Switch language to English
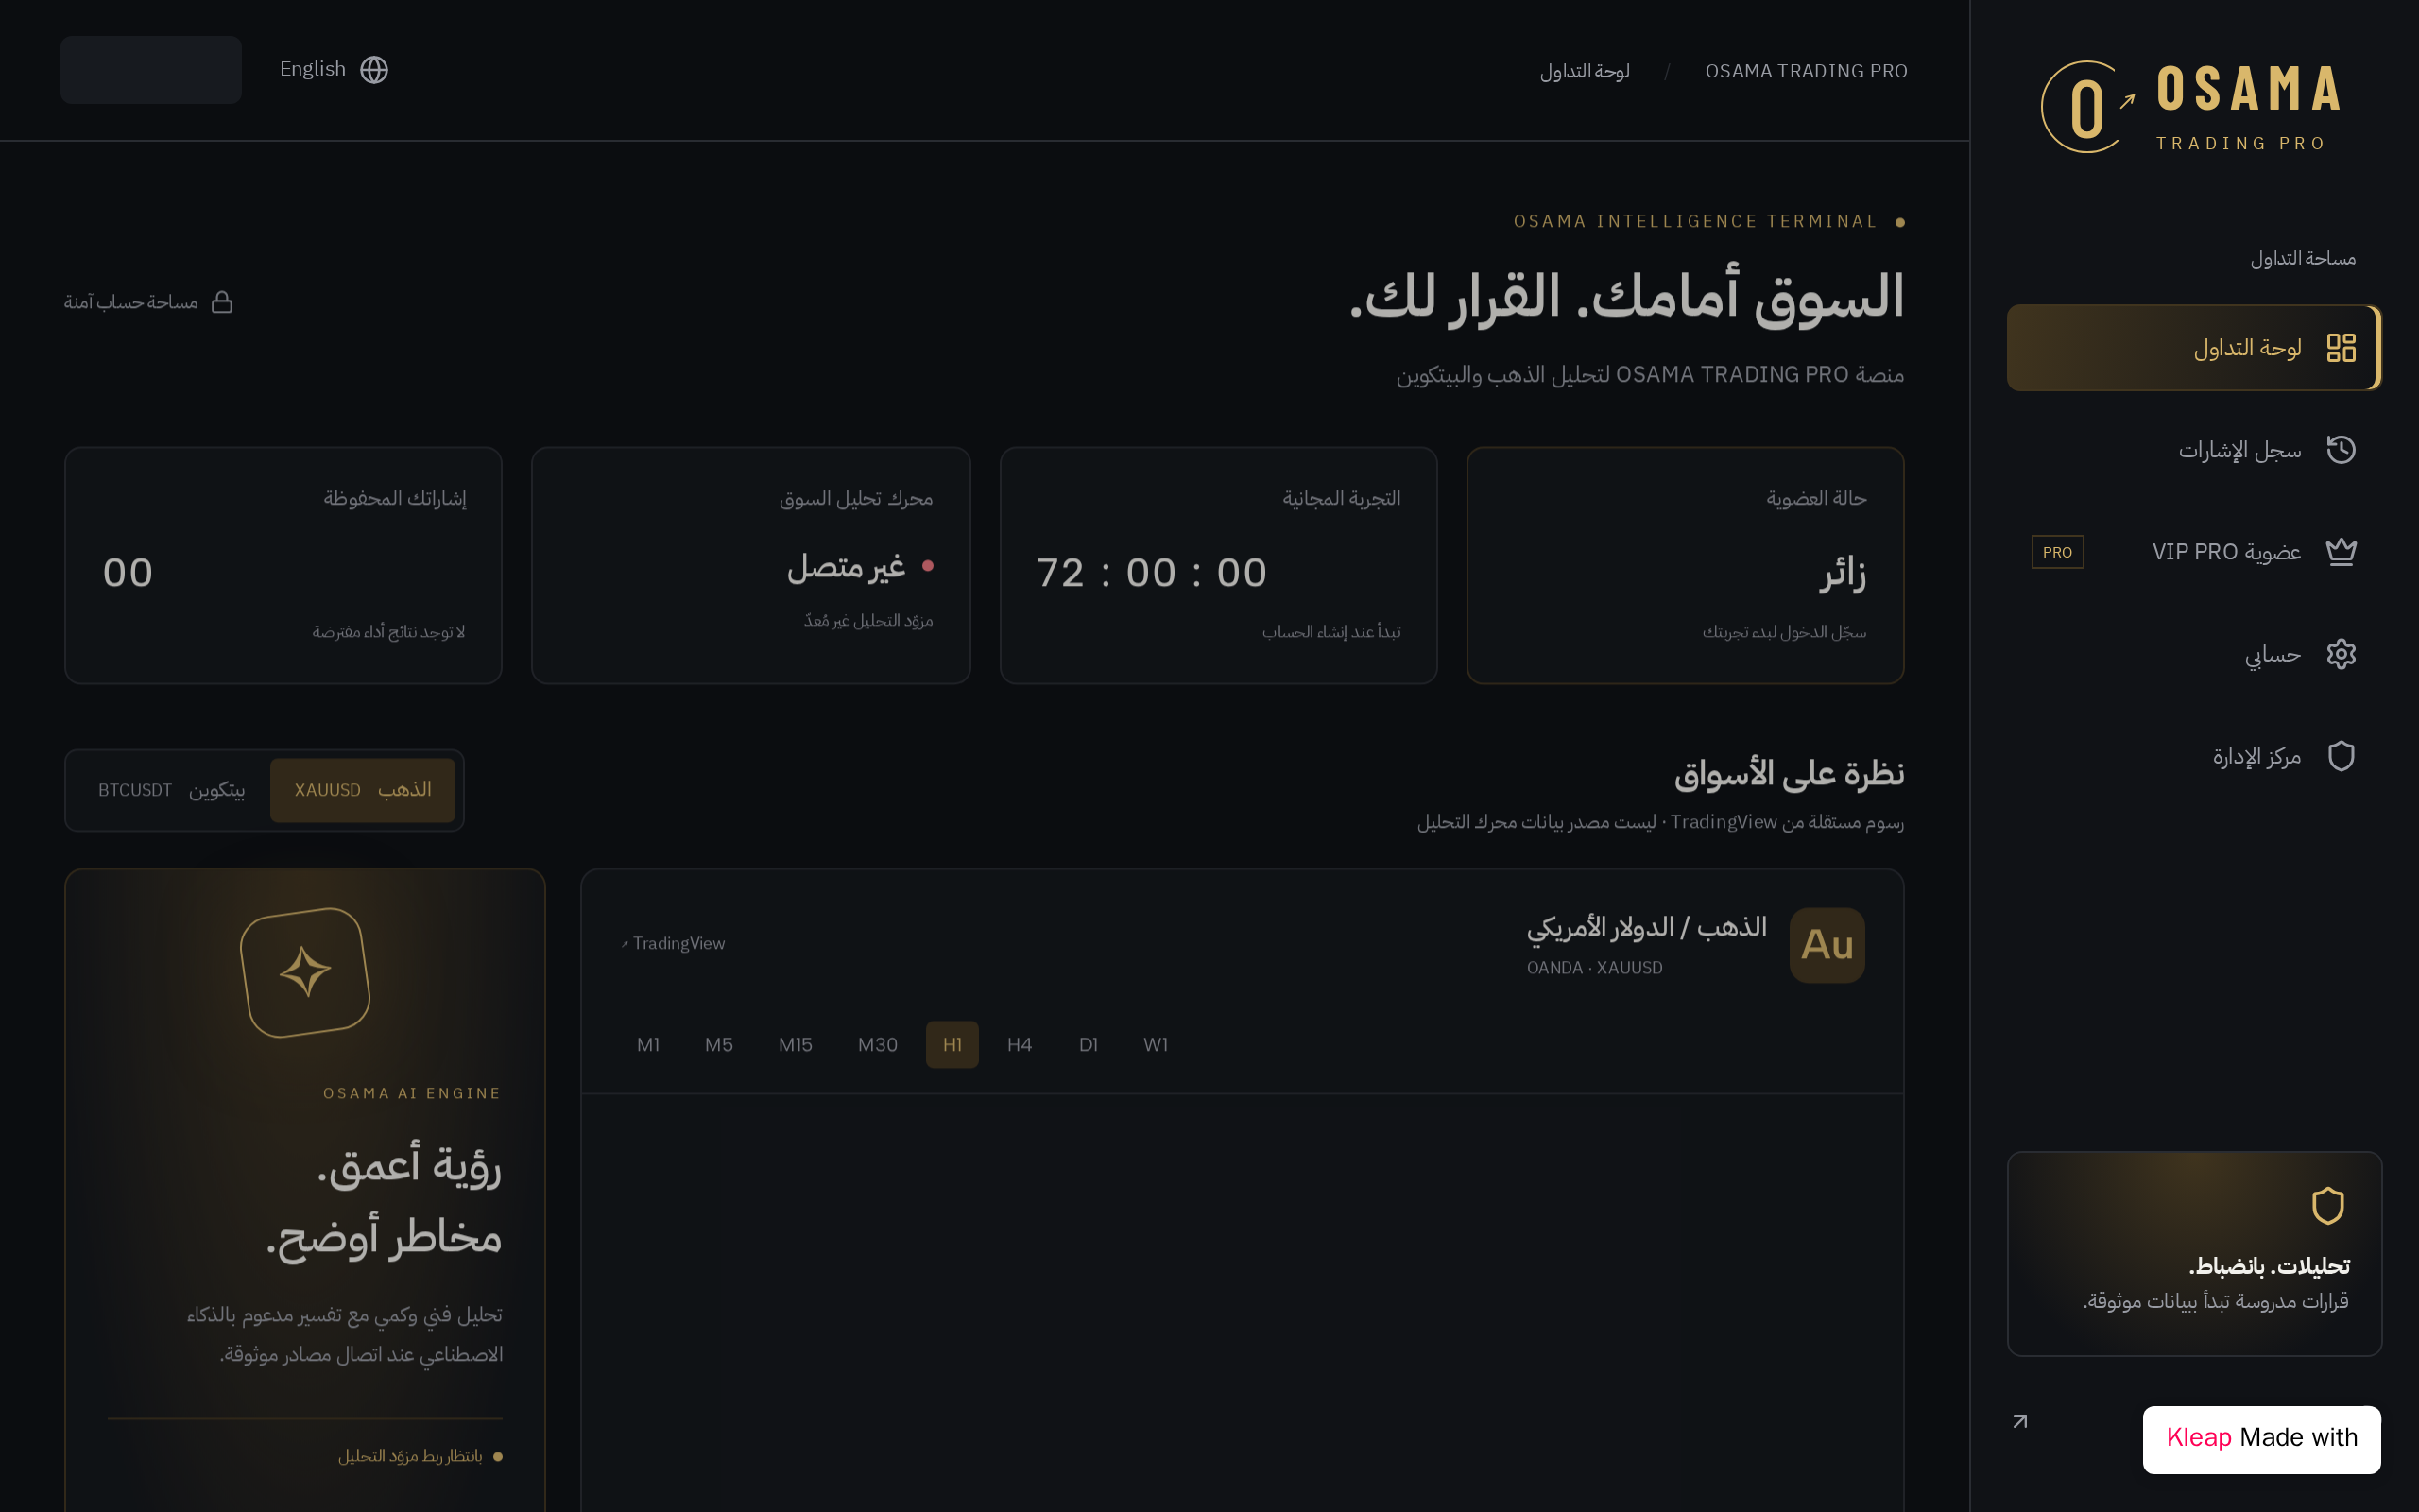 [x=333, y=70]
